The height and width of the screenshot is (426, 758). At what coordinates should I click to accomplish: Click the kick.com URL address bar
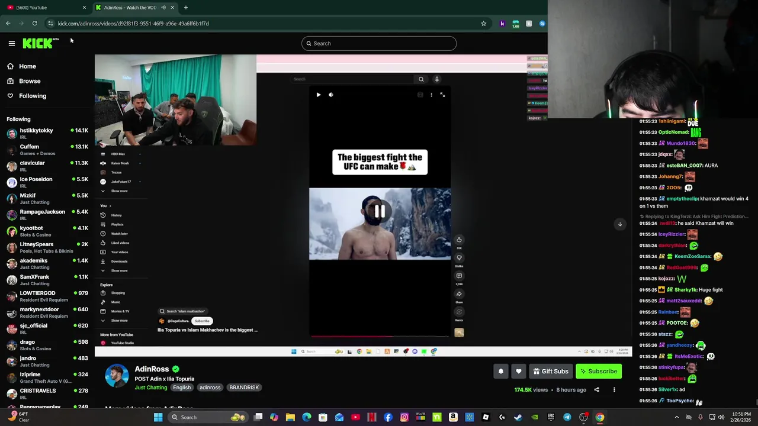266,24
